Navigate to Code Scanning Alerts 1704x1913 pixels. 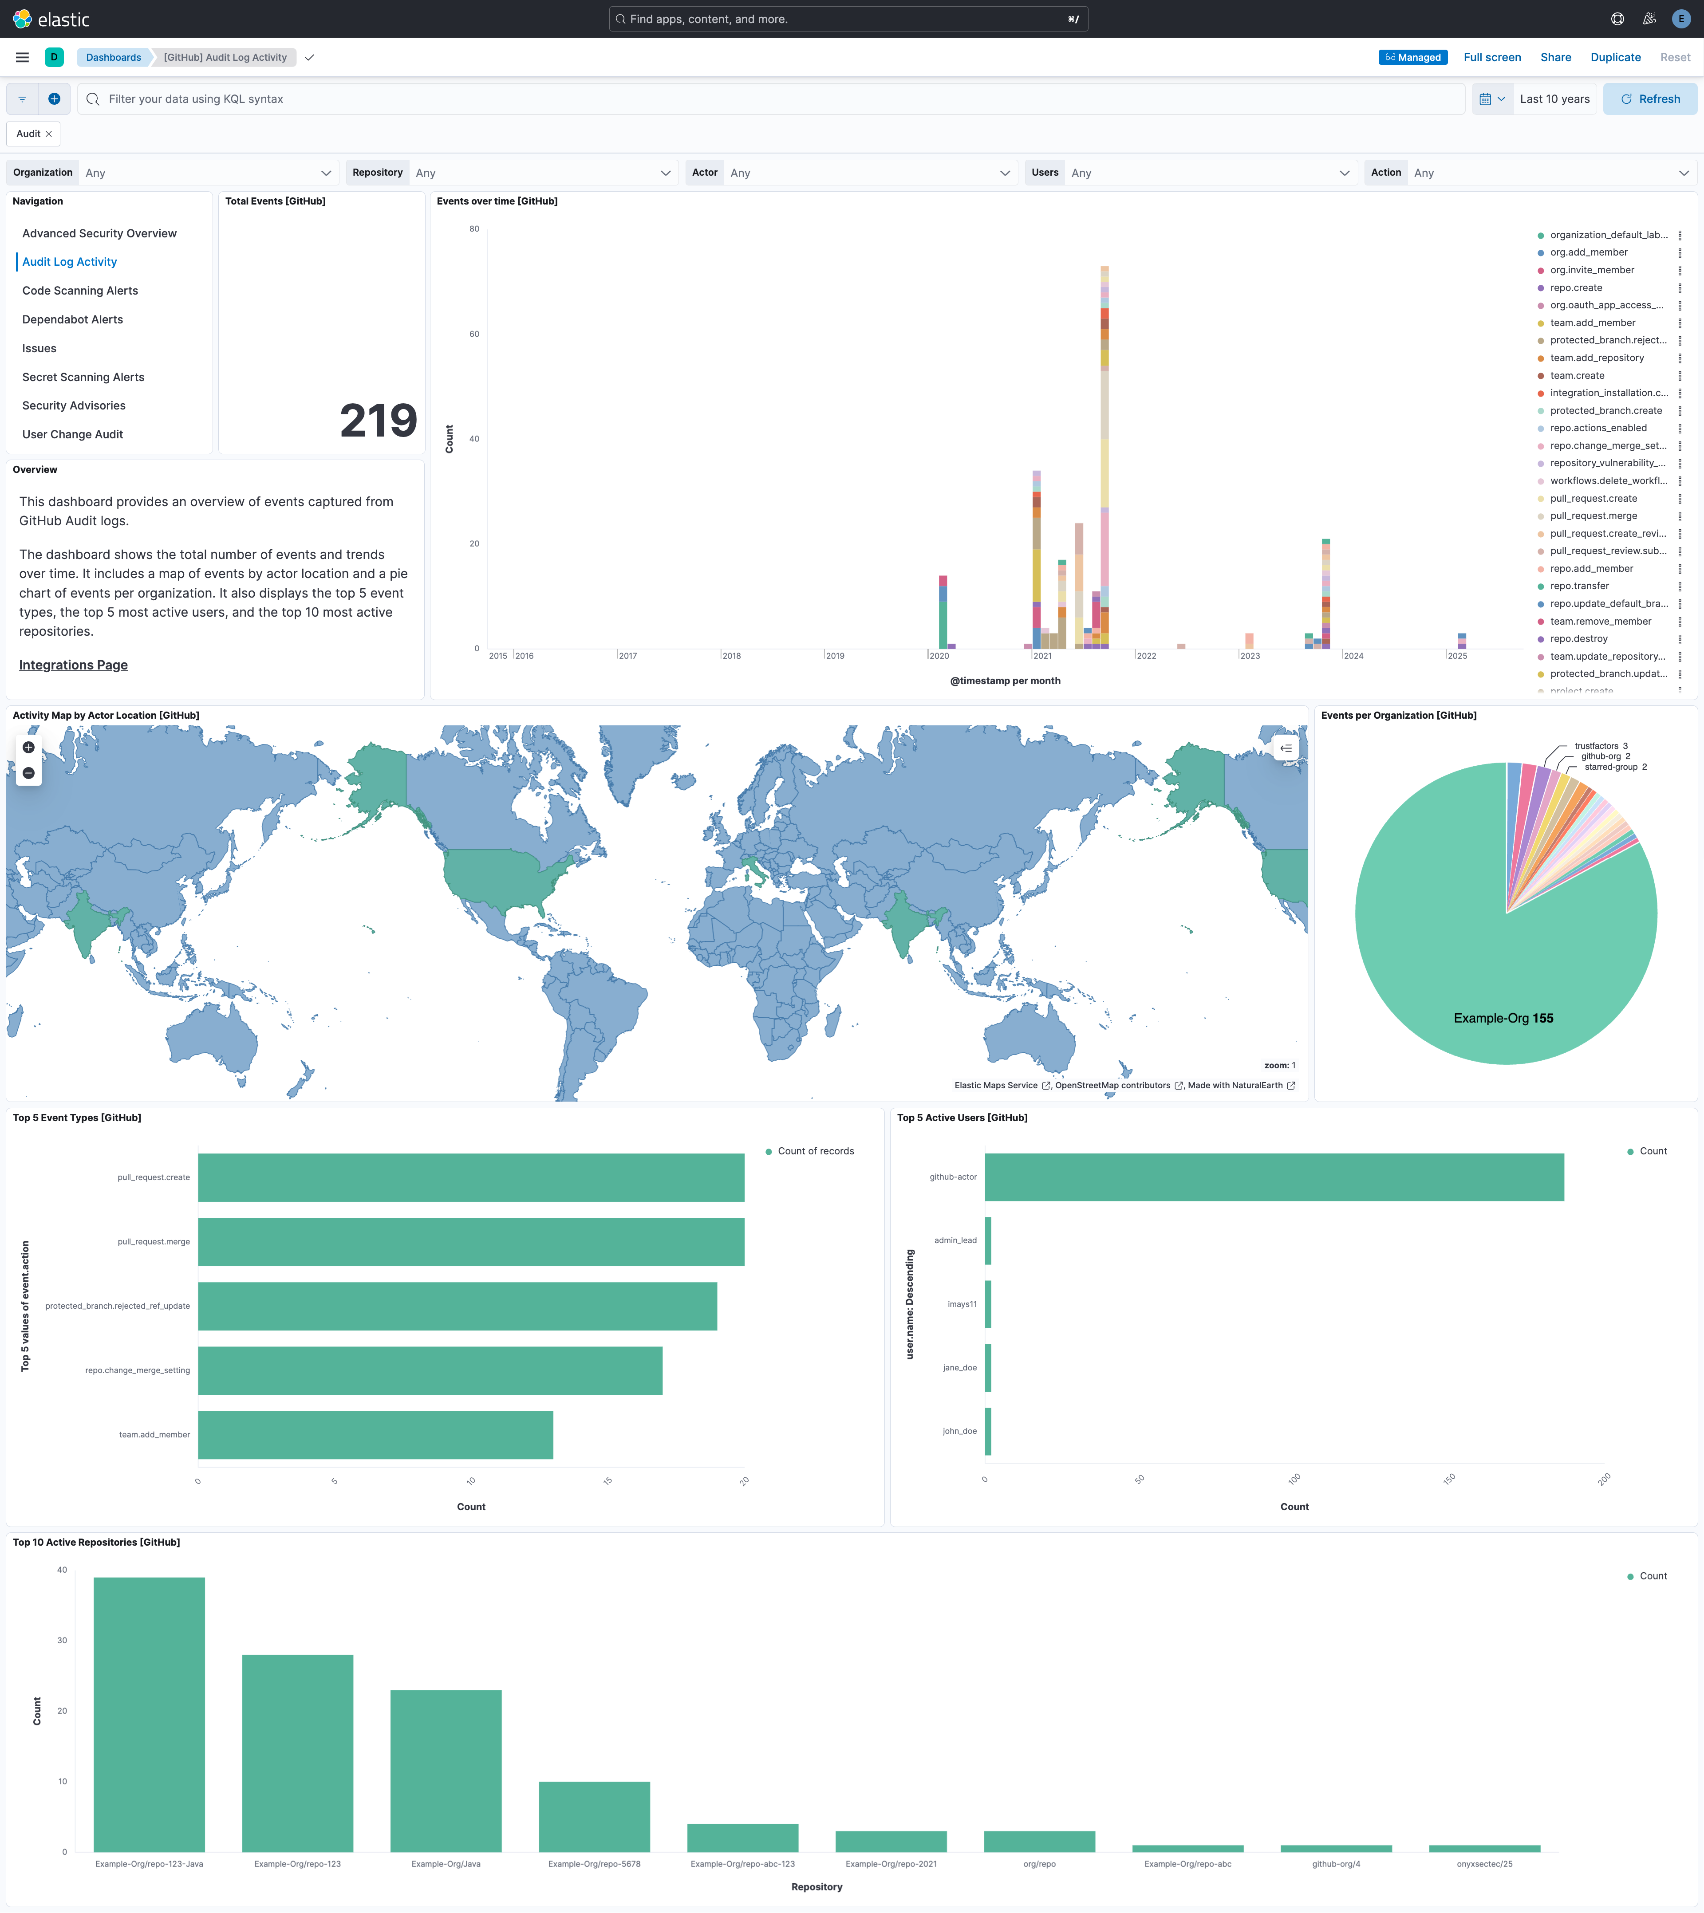click(x=79, y=290)
